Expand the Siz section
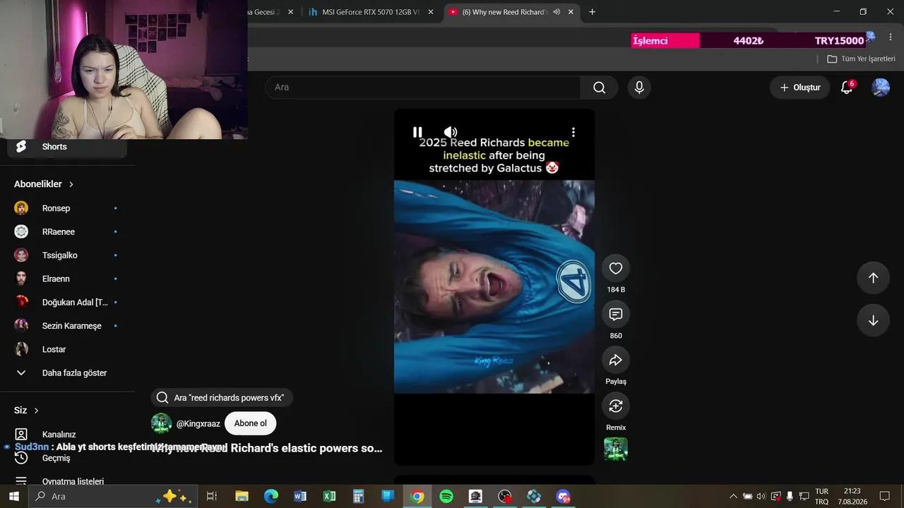The height and width of the screenshot is (508, 904). tap(27, 411)
